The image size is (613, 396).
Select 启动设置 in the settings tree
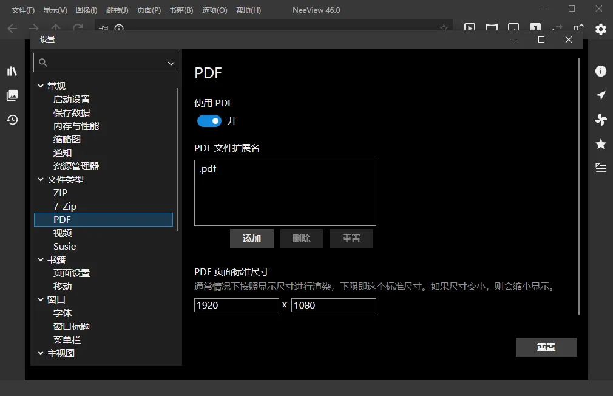tap(72, 100)
